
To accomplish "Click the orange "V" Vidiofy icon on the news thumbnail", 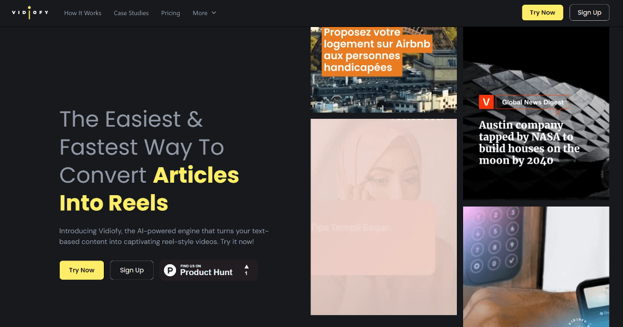I will click(486, 102).
